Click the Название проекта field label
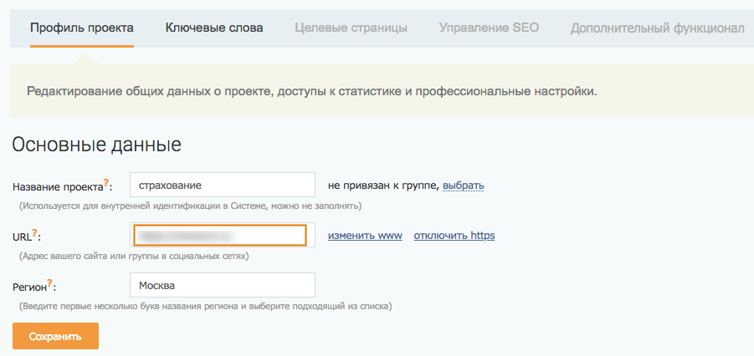Screen dimensions: 754x356 coord(57,186)
